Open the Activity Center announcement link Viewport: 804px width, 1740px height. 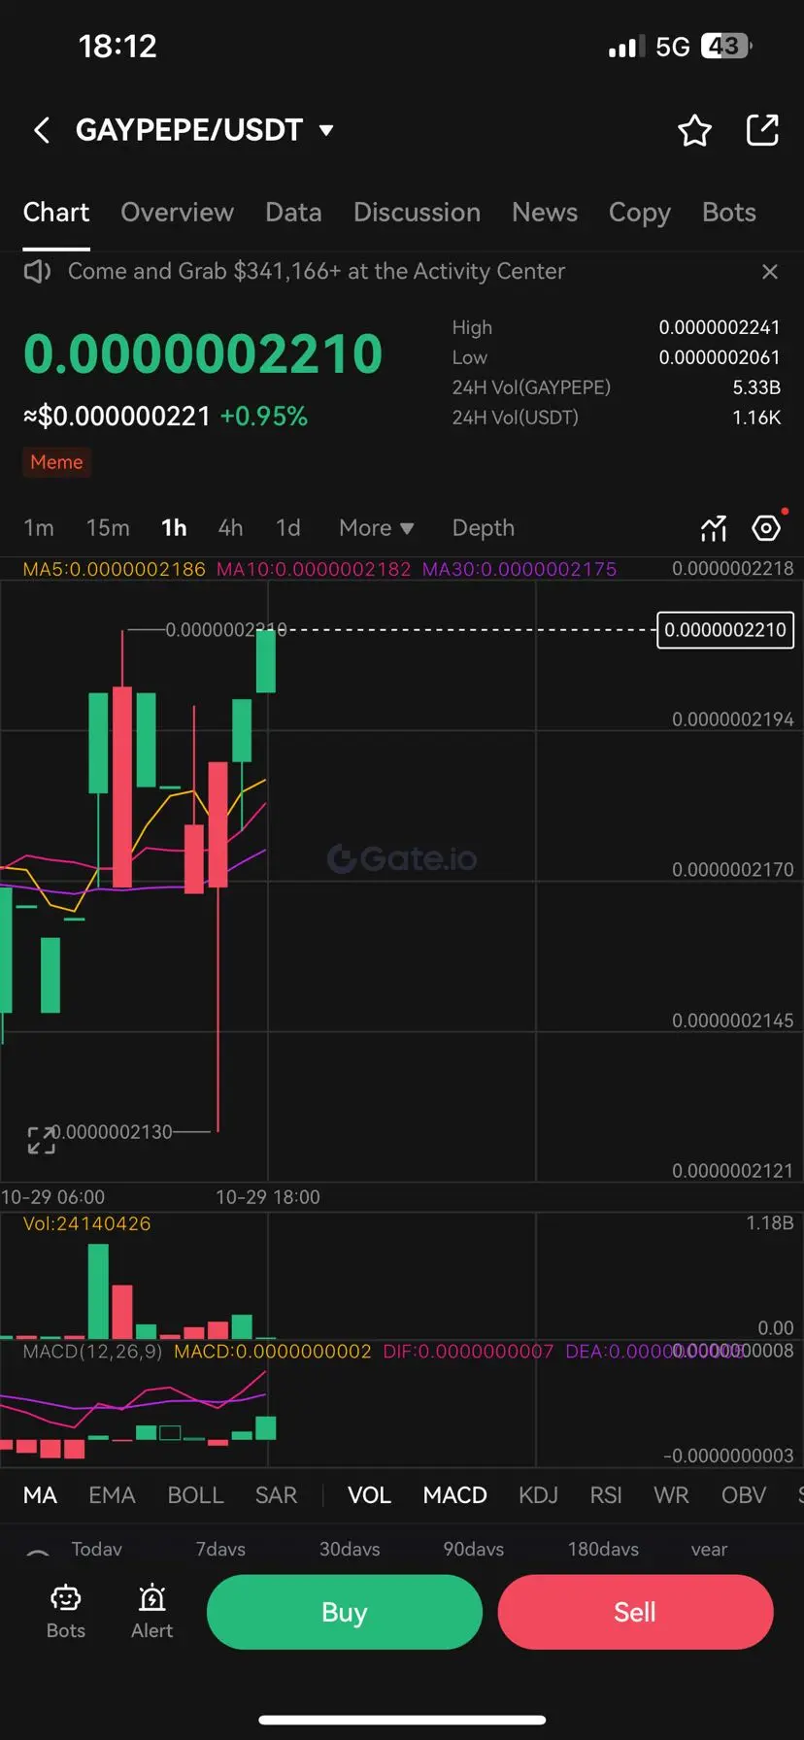(317, 272)
